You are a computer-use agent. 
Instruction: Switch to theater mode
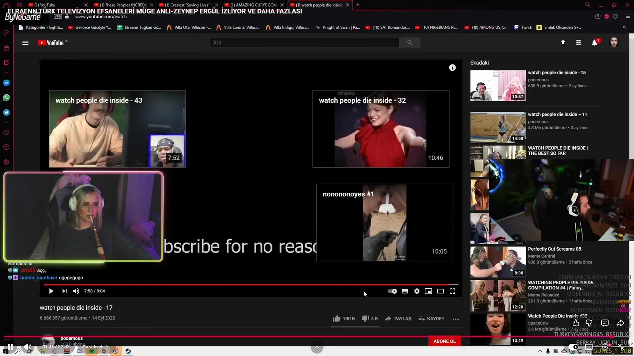click(440, 291)
